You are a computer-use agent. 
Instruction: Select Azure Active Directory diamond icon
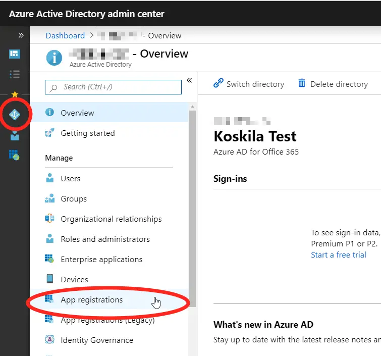pyautogui.click(x=15, y=115)
